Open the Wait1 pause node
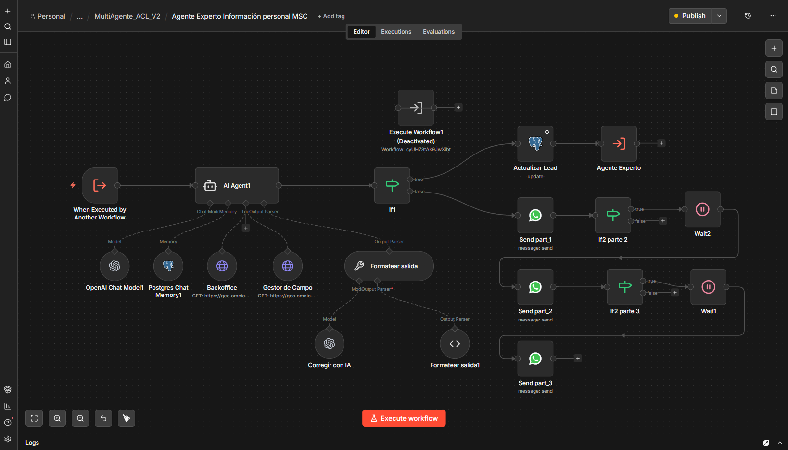The height and width of the screenshot is (450, 788). click(709, 287)
